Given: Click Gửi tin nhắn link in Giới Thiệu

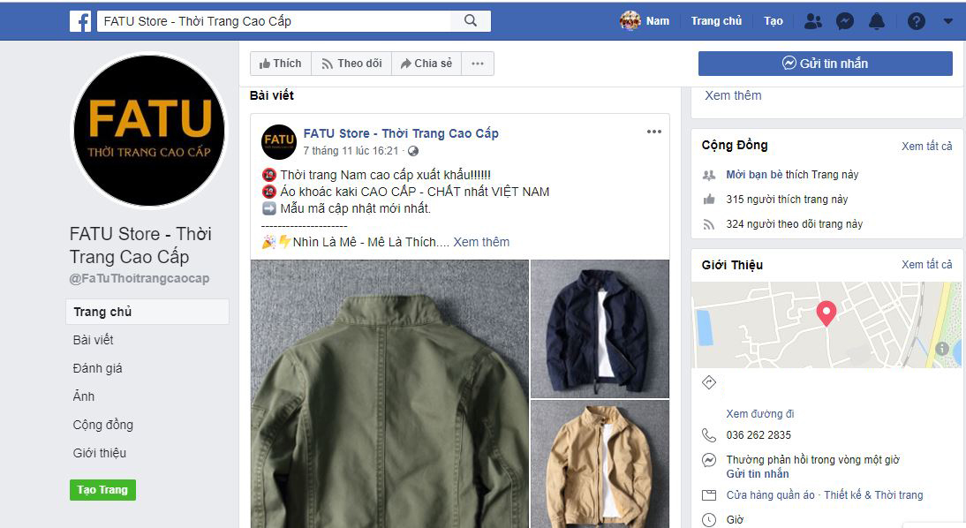Looking at the screenshot, I should (x=757, y=474).
